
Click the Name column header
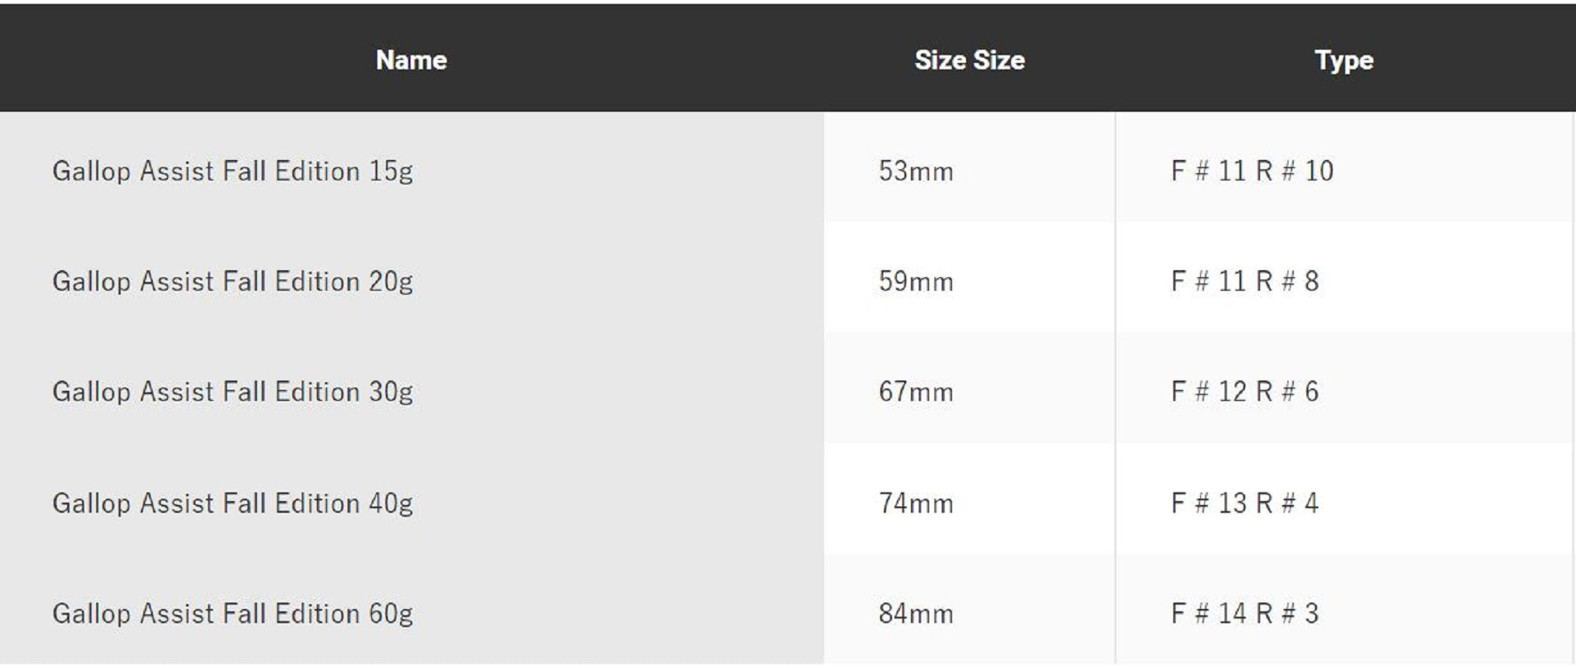pos(411,60)
